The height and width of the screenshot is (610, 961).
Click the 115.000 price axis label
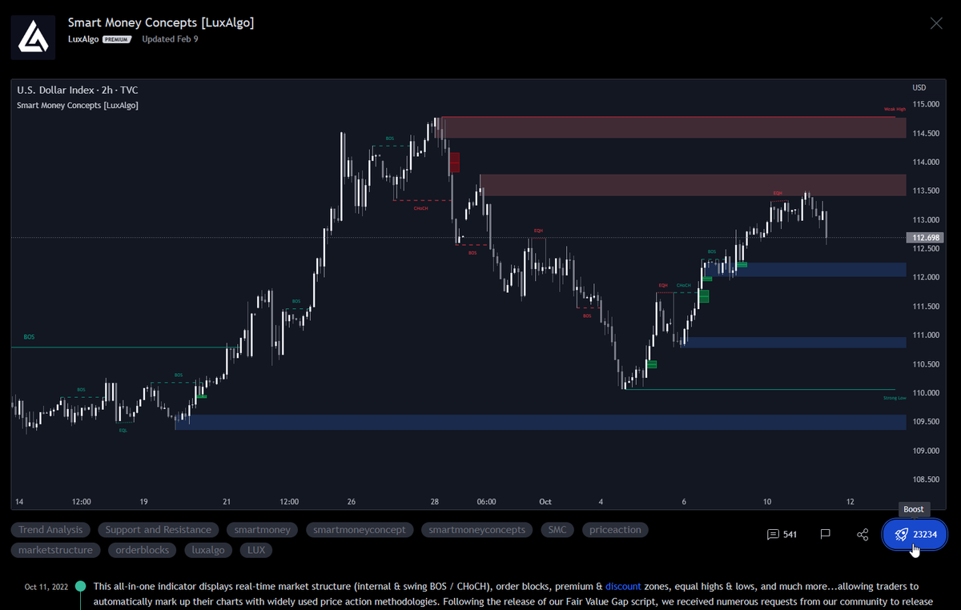tap(926, 105)
